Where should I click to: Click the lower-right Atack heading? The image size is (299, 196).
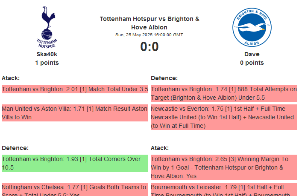(x=160, y=148)
